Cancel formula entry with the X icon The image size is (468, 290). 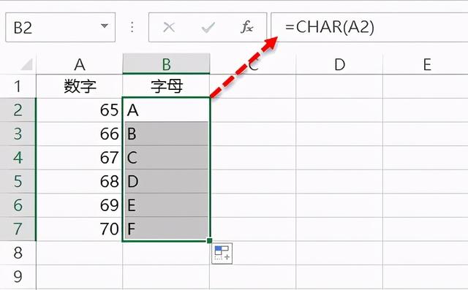169,28
